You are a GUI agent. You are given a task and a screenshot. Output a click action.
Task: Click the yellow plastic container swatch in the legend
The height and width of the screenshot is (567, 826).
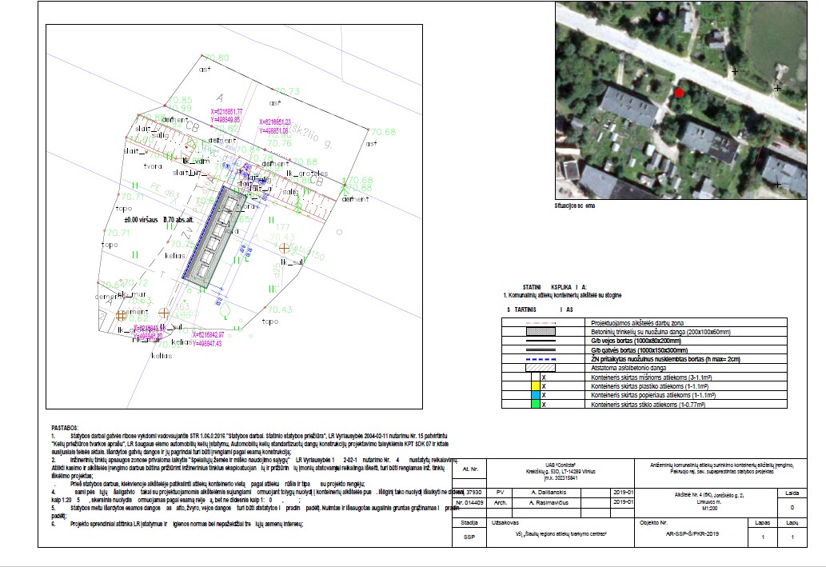535,386
